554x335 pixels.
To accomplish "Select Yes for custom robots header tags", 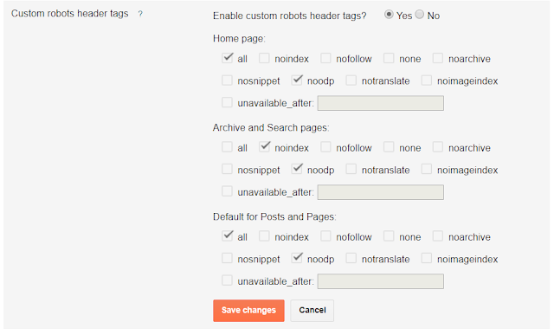I will tap(389, 15).
